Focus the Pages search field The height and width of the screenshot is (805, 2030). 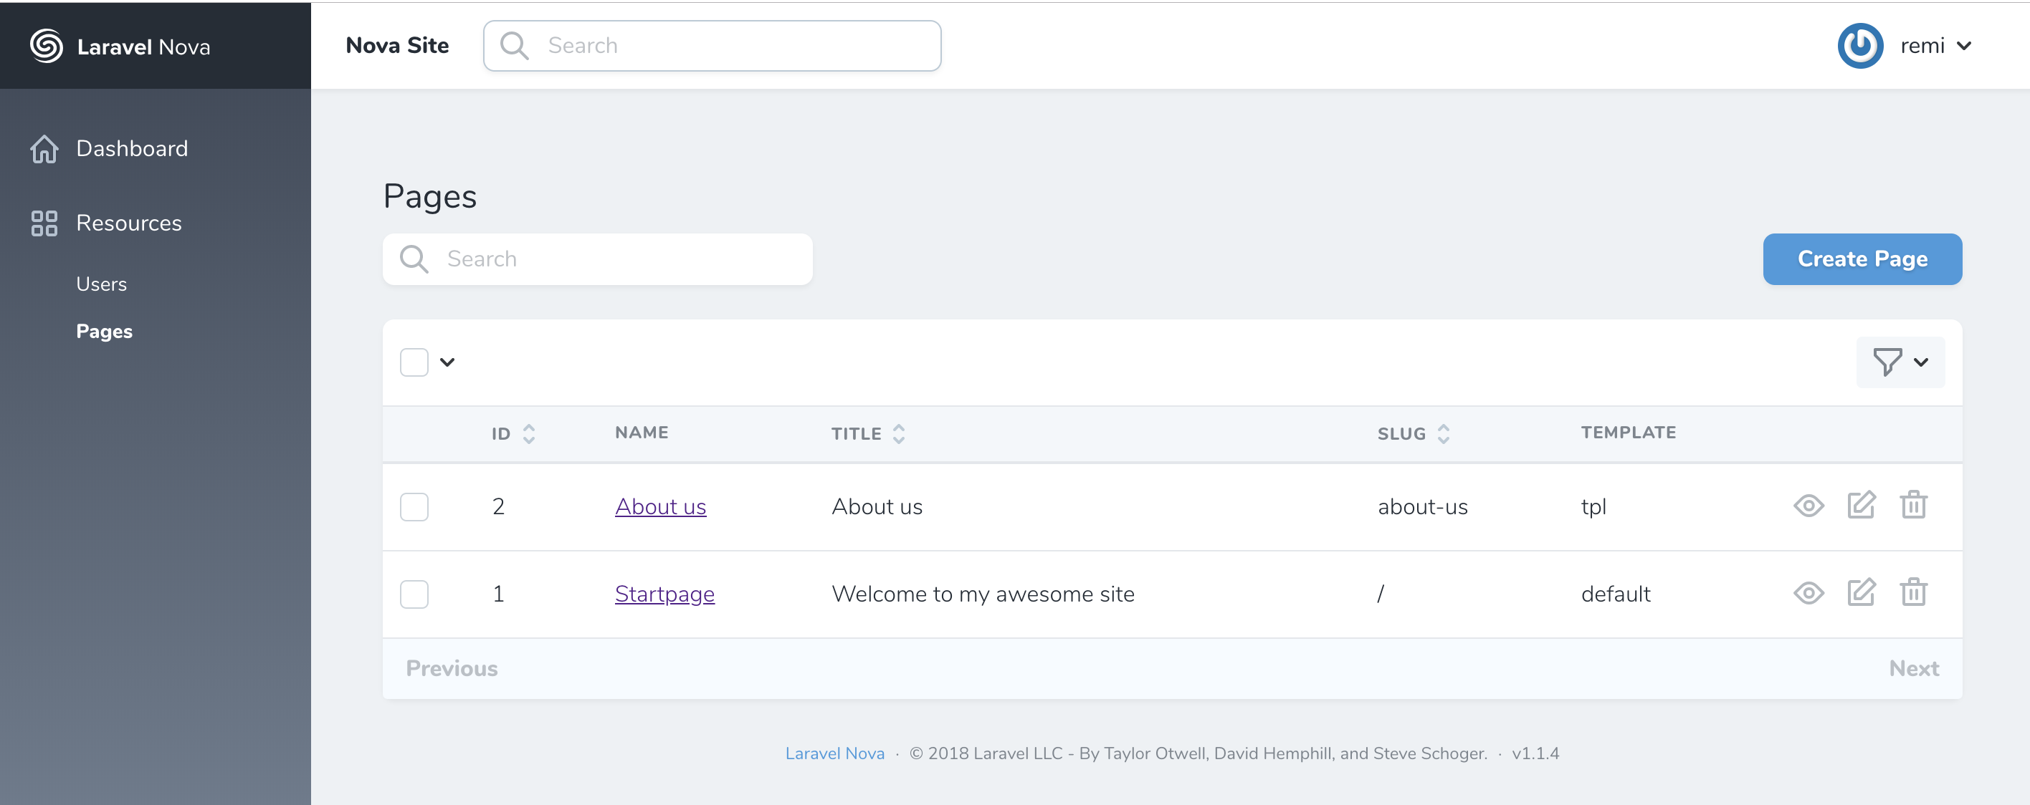pos(597,259)
